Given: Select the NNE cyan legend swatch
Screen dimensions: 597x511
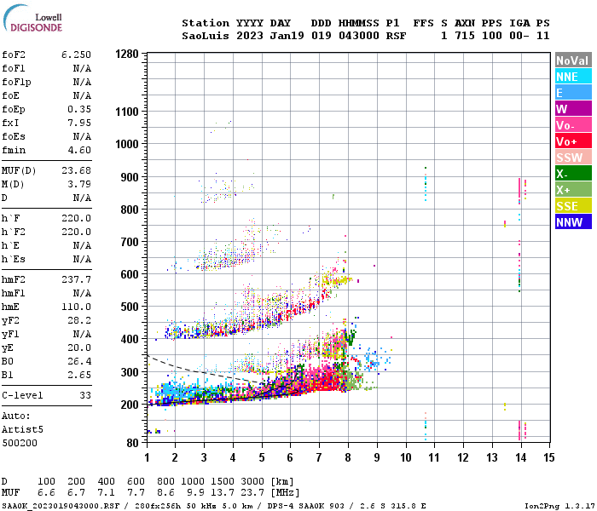Looking at the screenshot, I should point(573,77).
